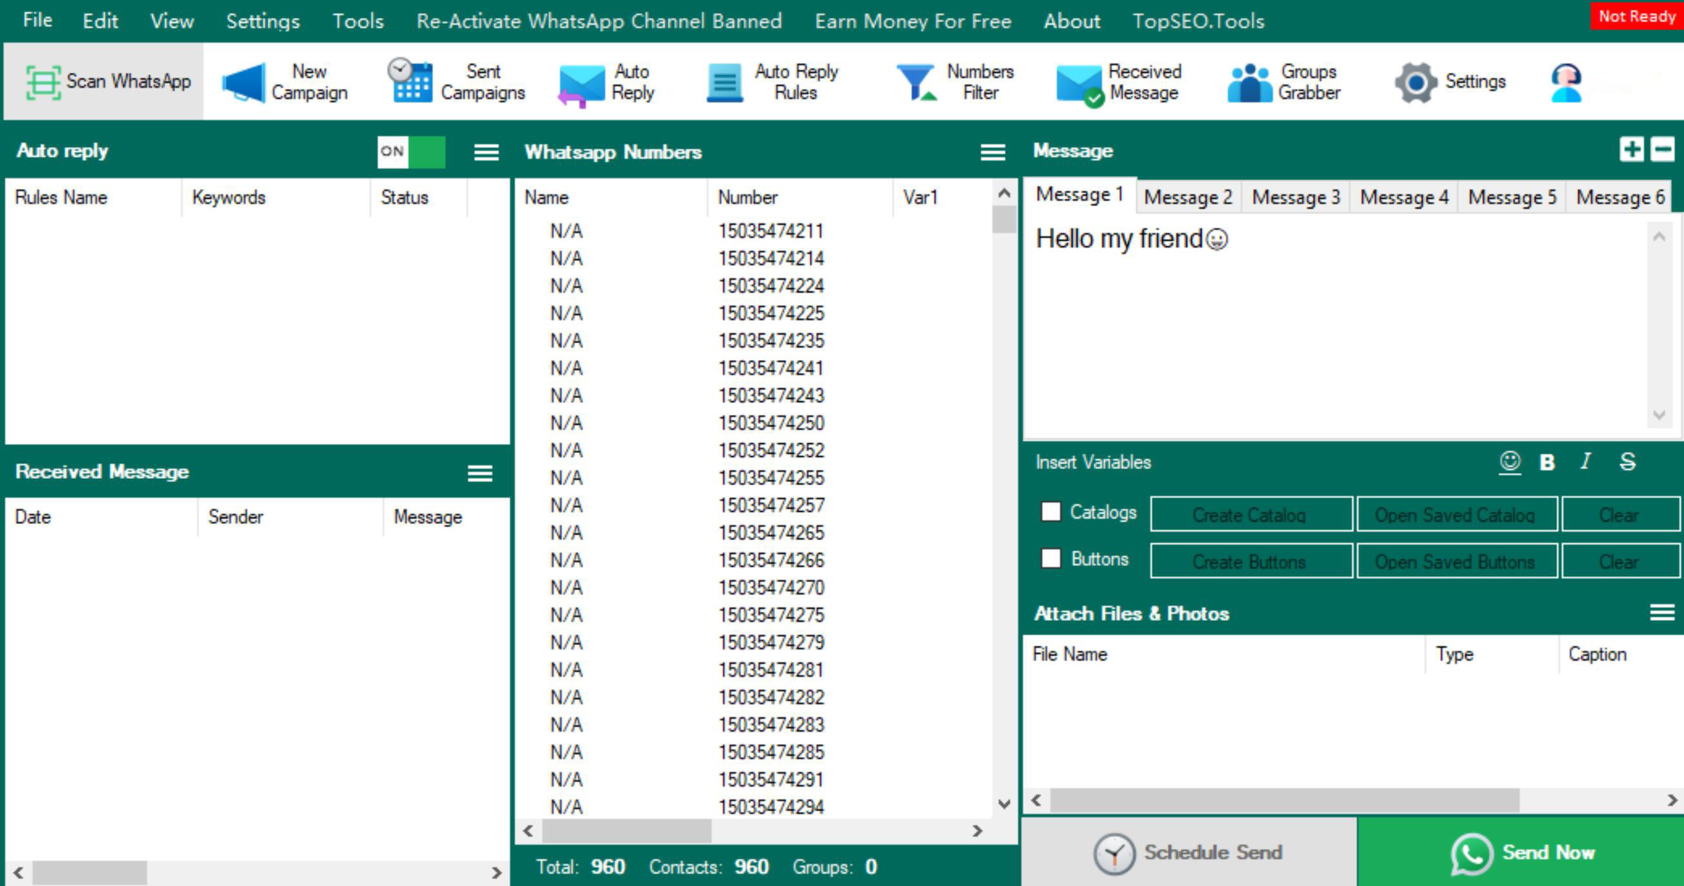Screen dimensions: 1684x886
Task: Select number row 15035474294
Action: 753,807
